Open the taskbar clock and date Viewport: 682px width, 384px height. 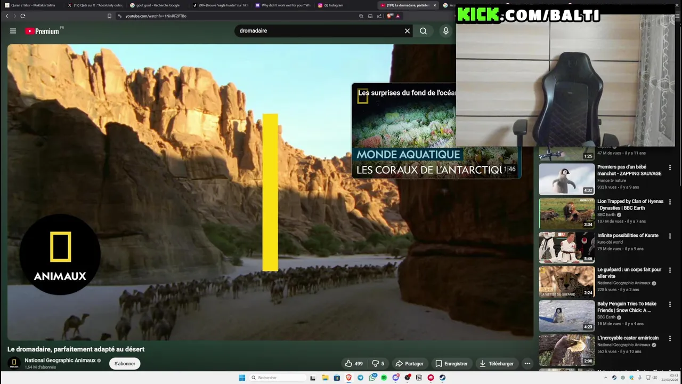click(670, 378)
